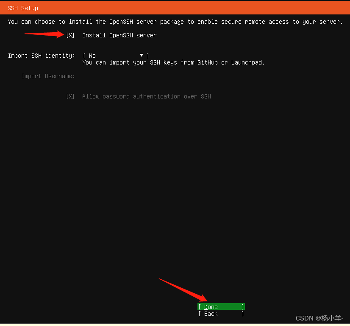The height and width of the screenshot is (326, 350).
Task: Click the 'SSH Setup' header title
Action: point(23,8)
